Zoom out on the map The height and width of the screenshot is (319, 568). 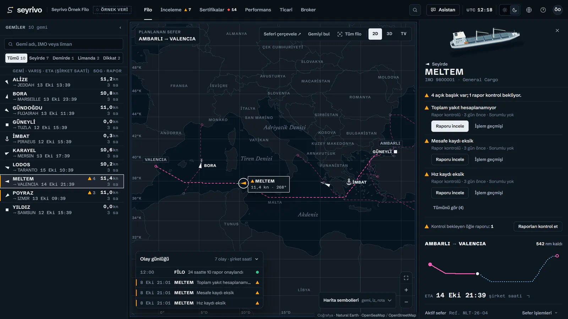coord(406,302)
